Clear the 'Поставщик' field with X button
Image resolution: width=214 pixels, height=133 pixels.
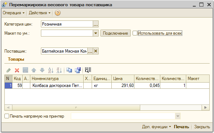[x=96, y=51]
